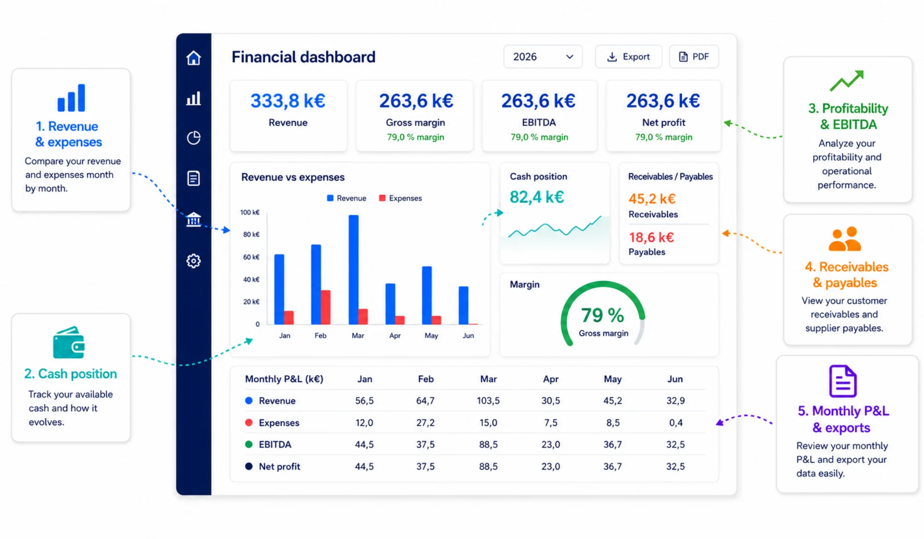
Task: Select the bank building sidebar icon
Action: click(x=194, y=218)
